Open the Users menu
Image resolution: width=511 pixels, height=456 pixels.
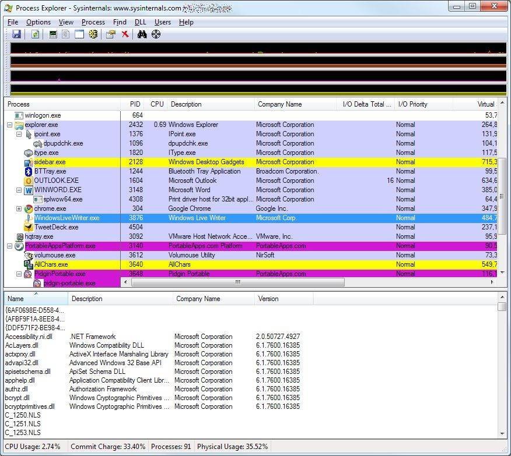point(163,22)
